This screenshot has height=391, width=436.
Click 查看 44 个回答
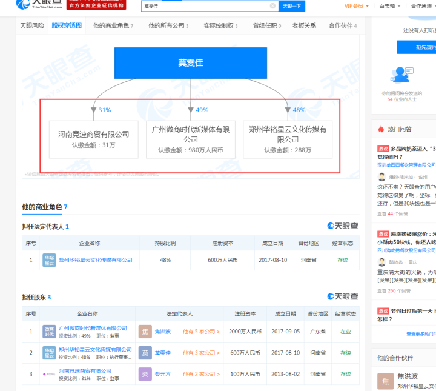(x=392, y=214)
